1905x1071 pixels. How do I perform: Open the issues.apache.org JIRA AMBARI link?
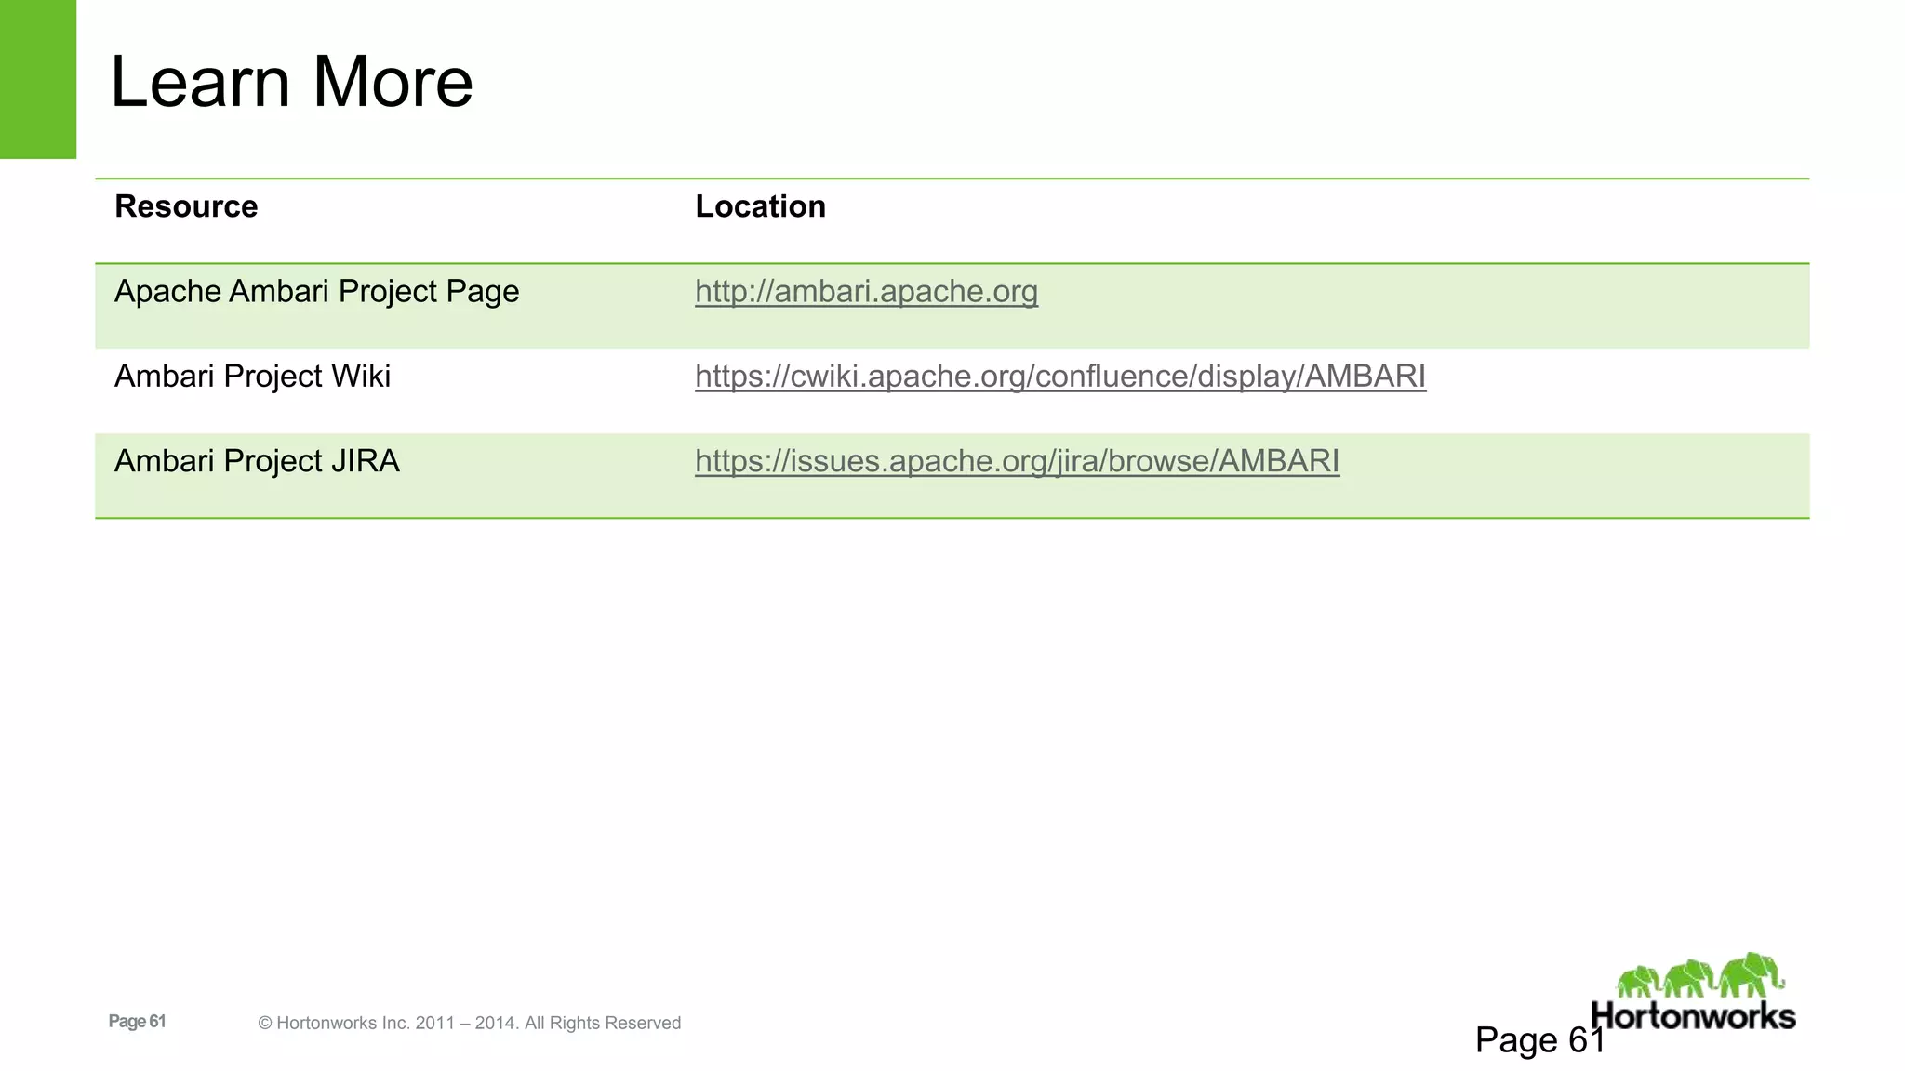(x=1018, y=461)
